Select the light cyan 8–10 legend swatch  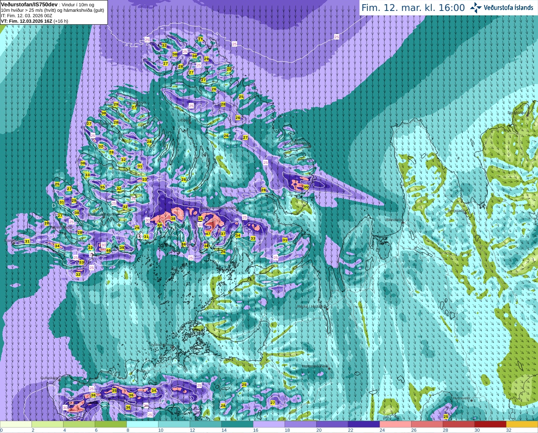click(x=142, y=424)
